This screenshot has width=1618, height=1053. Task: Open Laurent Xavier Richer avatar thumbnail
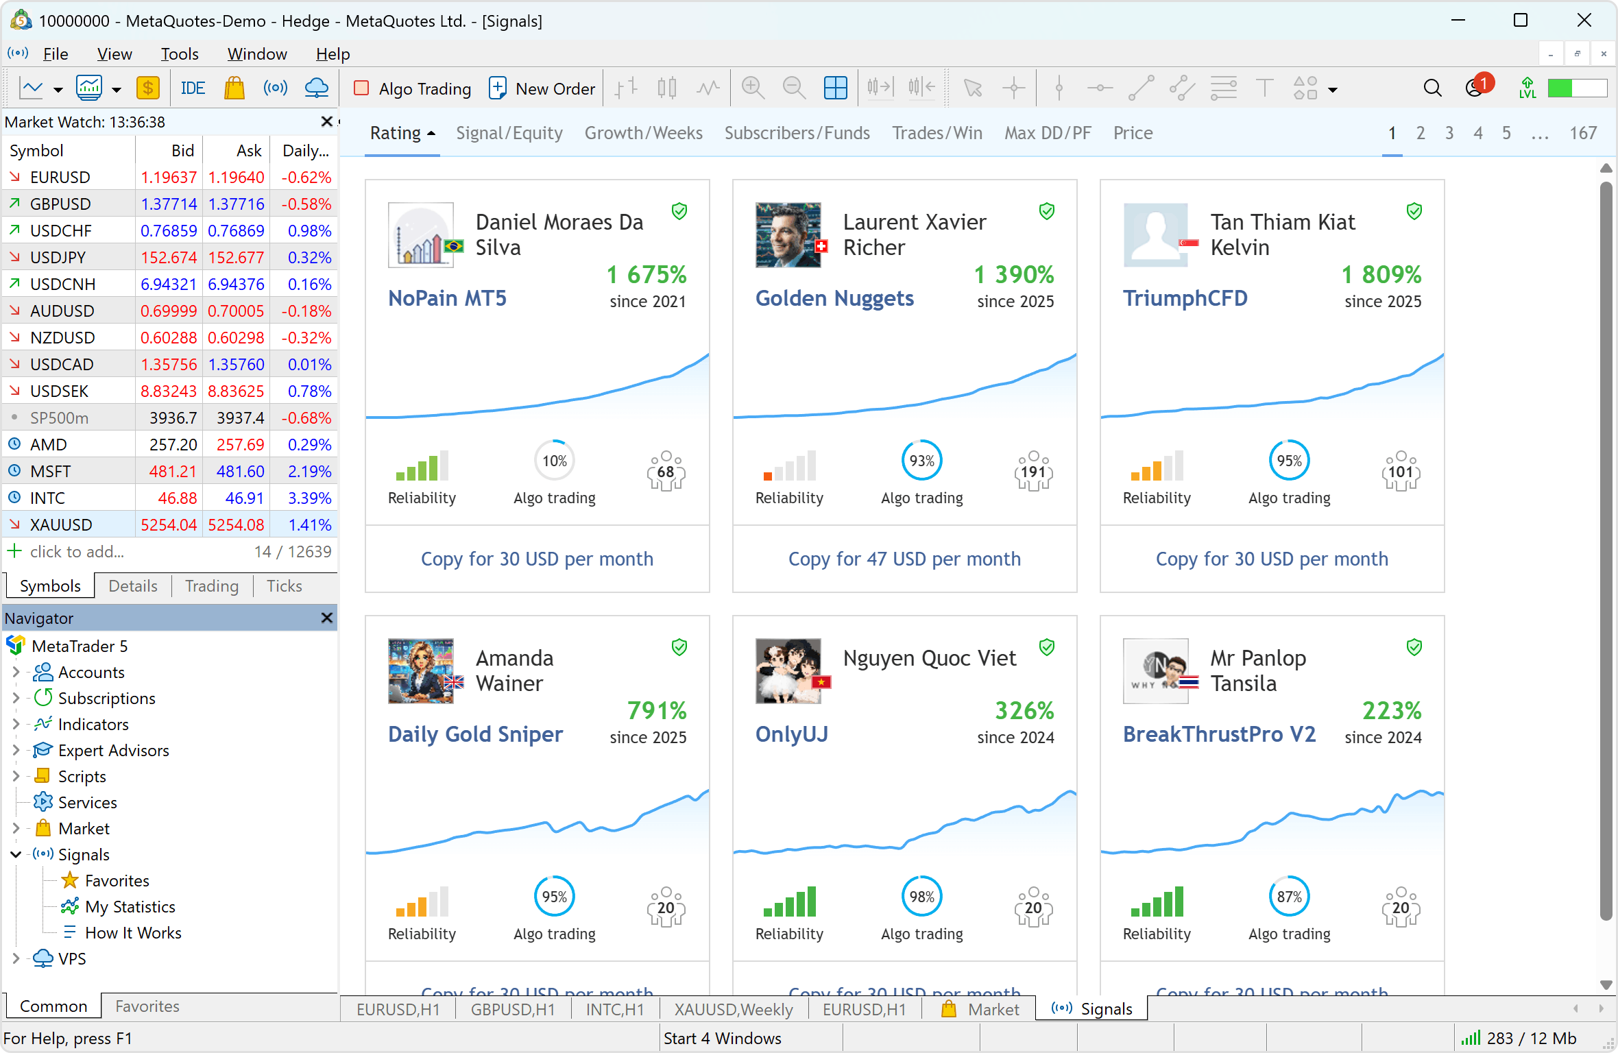pyautogui.click(x=788, y=234)
